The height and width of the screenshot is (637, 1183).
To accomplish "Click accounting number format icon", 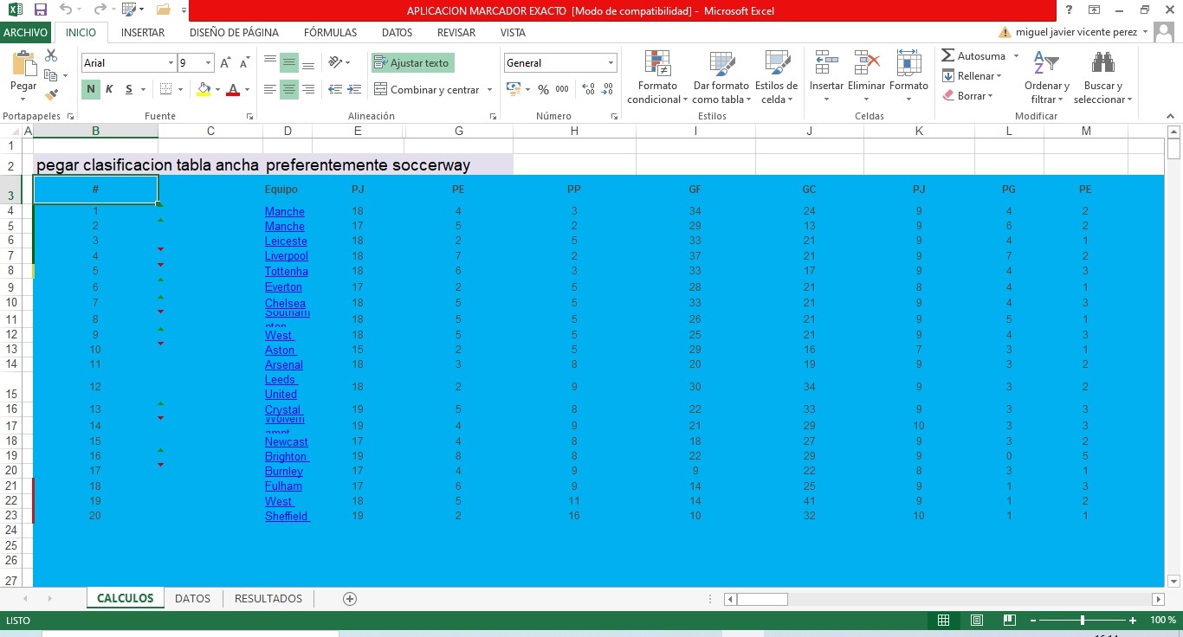I will pyautogui.click(x=512, y=89).
